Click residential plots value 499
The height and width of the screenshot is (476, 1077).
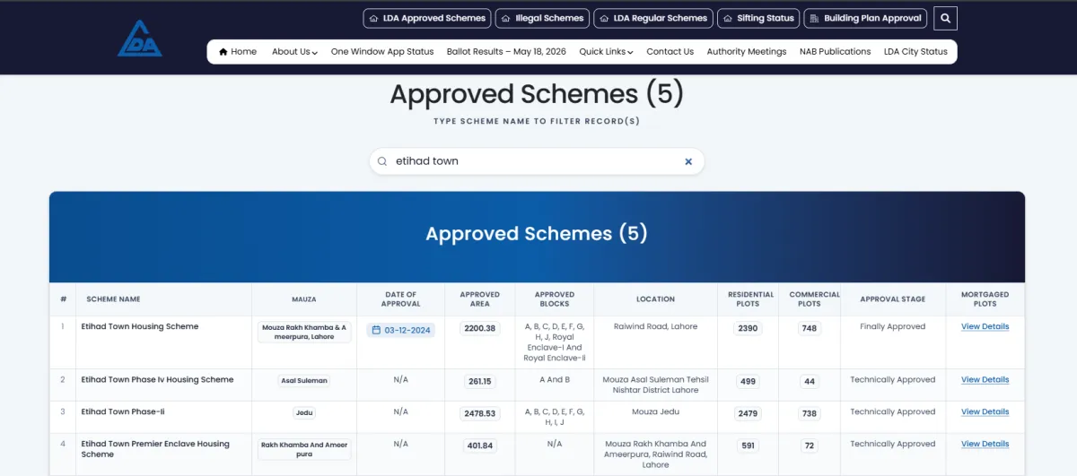[x=748, y=382]
